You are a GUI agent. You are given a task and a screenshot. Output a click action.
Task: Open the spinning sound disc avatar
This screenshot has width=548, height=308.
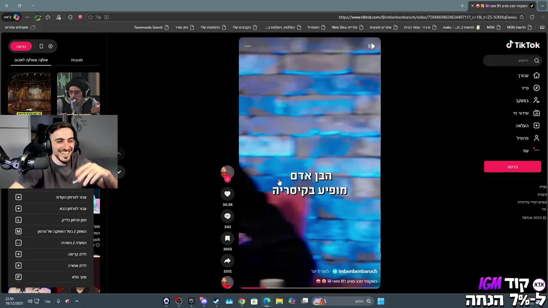pyautogui.click(x=227, y=282)
